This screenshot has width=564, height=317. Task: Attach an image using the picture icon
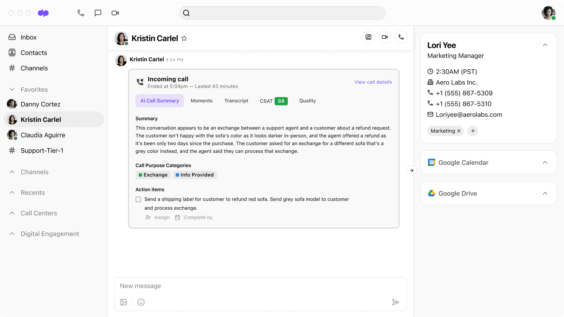(123, 302)
